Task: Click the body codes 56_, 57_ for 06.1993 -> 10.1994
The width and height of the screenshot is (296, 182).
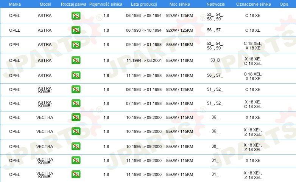Action: [x=215, y=30]
